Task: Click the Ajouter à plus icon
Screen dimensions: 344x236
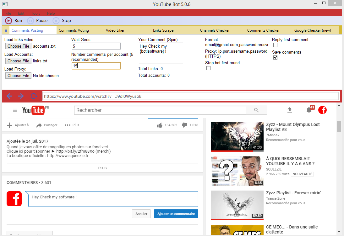Action: (9, 125)
